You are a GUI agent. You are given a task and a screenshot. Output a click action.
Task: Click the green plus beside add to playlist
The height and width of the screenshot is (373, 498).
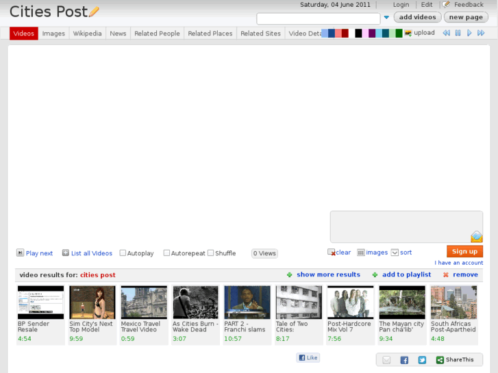[375, 275]
